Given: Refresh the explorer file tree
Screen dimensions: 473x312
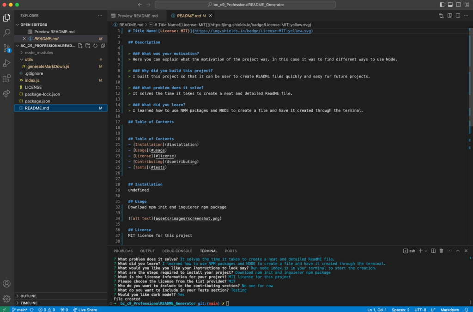Looking at the screenshot, I should point(95,46).
